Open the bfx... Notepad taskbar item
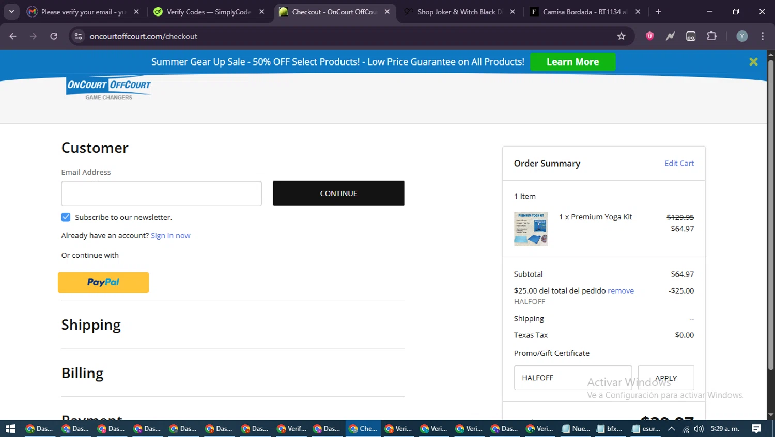Screen dimensions: 775x437 pyautogui.click(x=610, y=428)
